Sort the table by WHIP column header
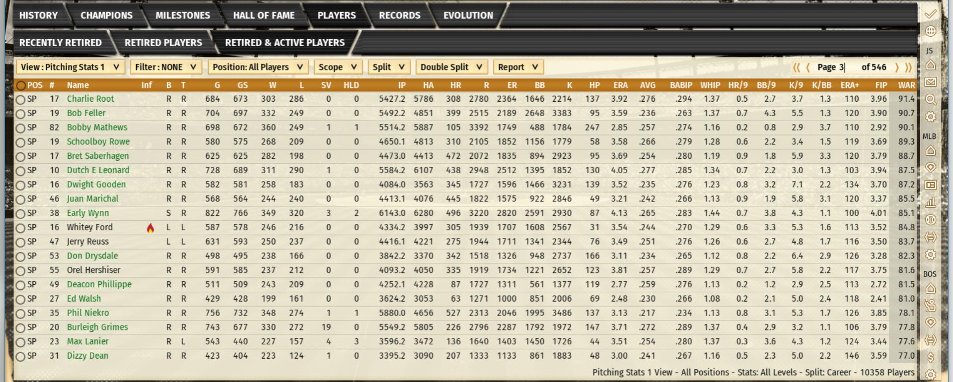This screenshot has height=382, width=953. pyautogui.click(x=710, y=85)
